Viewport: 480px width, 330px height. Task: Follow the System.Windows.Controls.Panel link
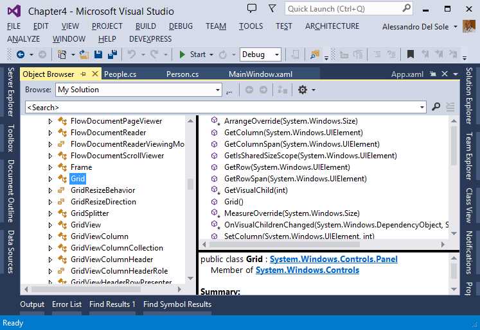pyautogui.click(x=333, y=259)
